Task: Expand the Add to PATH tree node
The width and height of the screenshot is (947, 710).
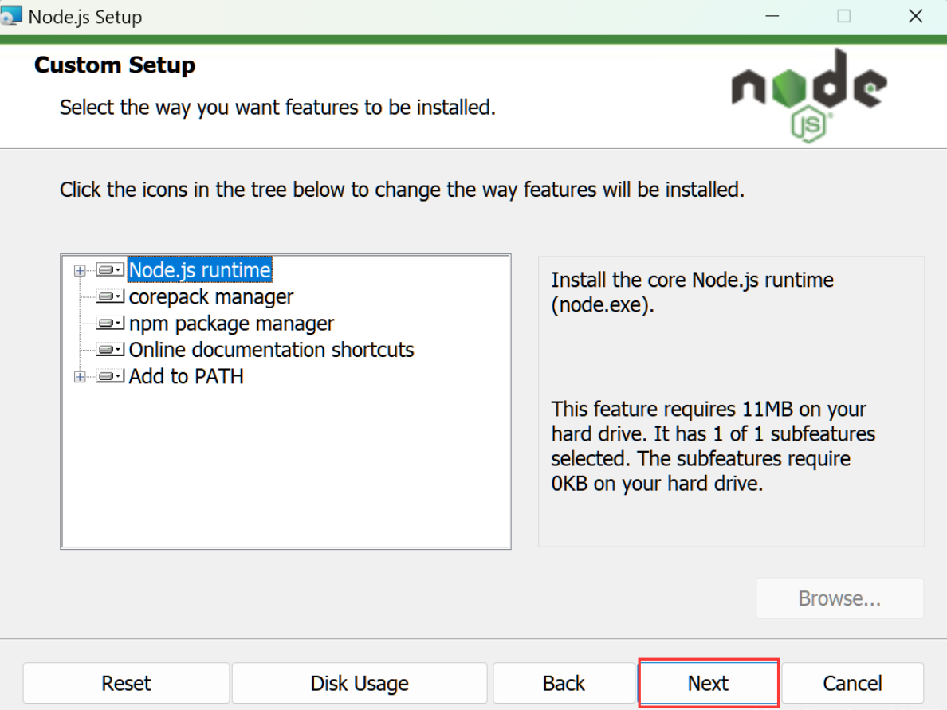Action: [80, 377]
